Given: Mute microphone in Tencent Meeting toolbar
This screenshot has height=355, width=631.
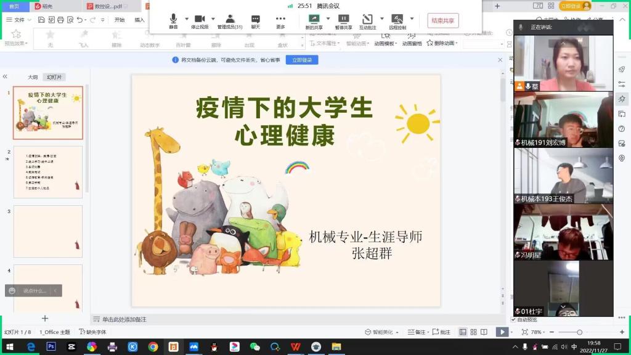Looking at the screenshot, I should [173, 20].
